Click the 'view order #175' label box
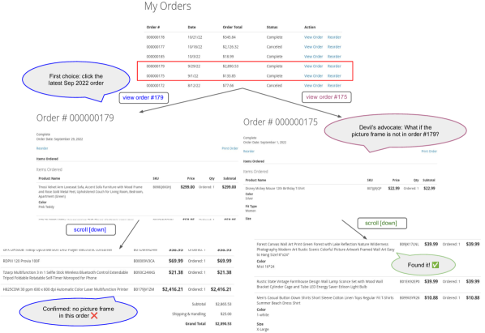This screenshot has width=485, height=333. point(327,97)
